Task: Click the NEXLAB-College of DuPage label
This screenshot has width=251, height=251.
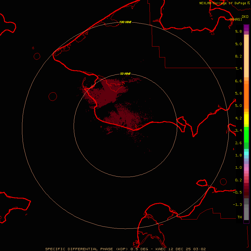Action: coord(223,3)
